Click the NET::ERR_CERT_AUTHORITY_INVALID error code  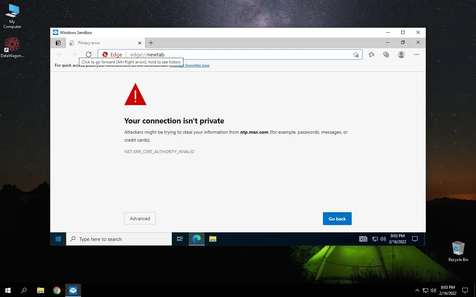159,152
